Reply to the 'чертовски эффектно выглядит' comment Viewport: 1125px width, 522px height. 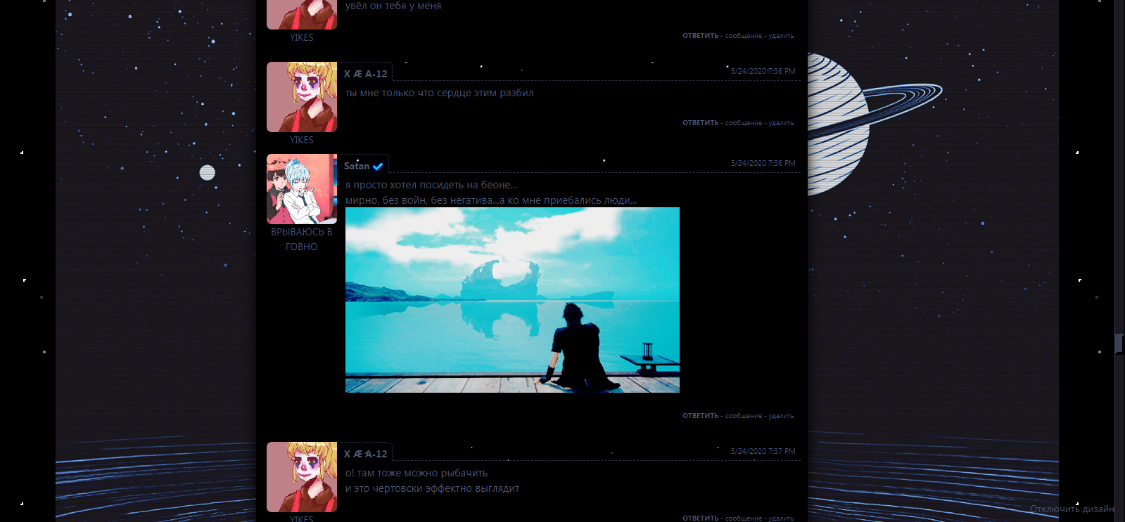[x=700, y=518]
